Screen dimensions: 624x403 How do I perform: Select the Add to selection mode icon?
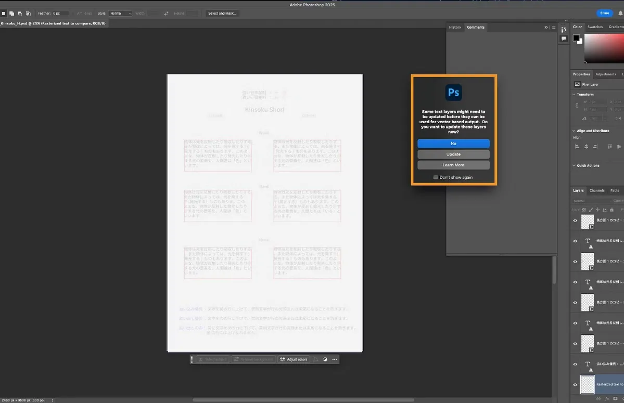coord(11,13)
